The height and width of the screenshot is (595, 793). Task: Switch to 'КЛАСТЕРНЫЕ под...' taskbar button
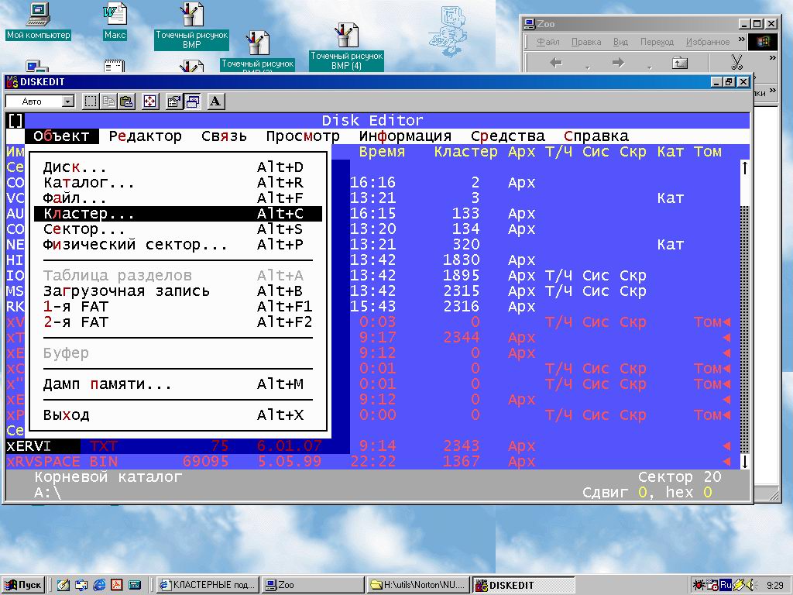pos(208,585)
